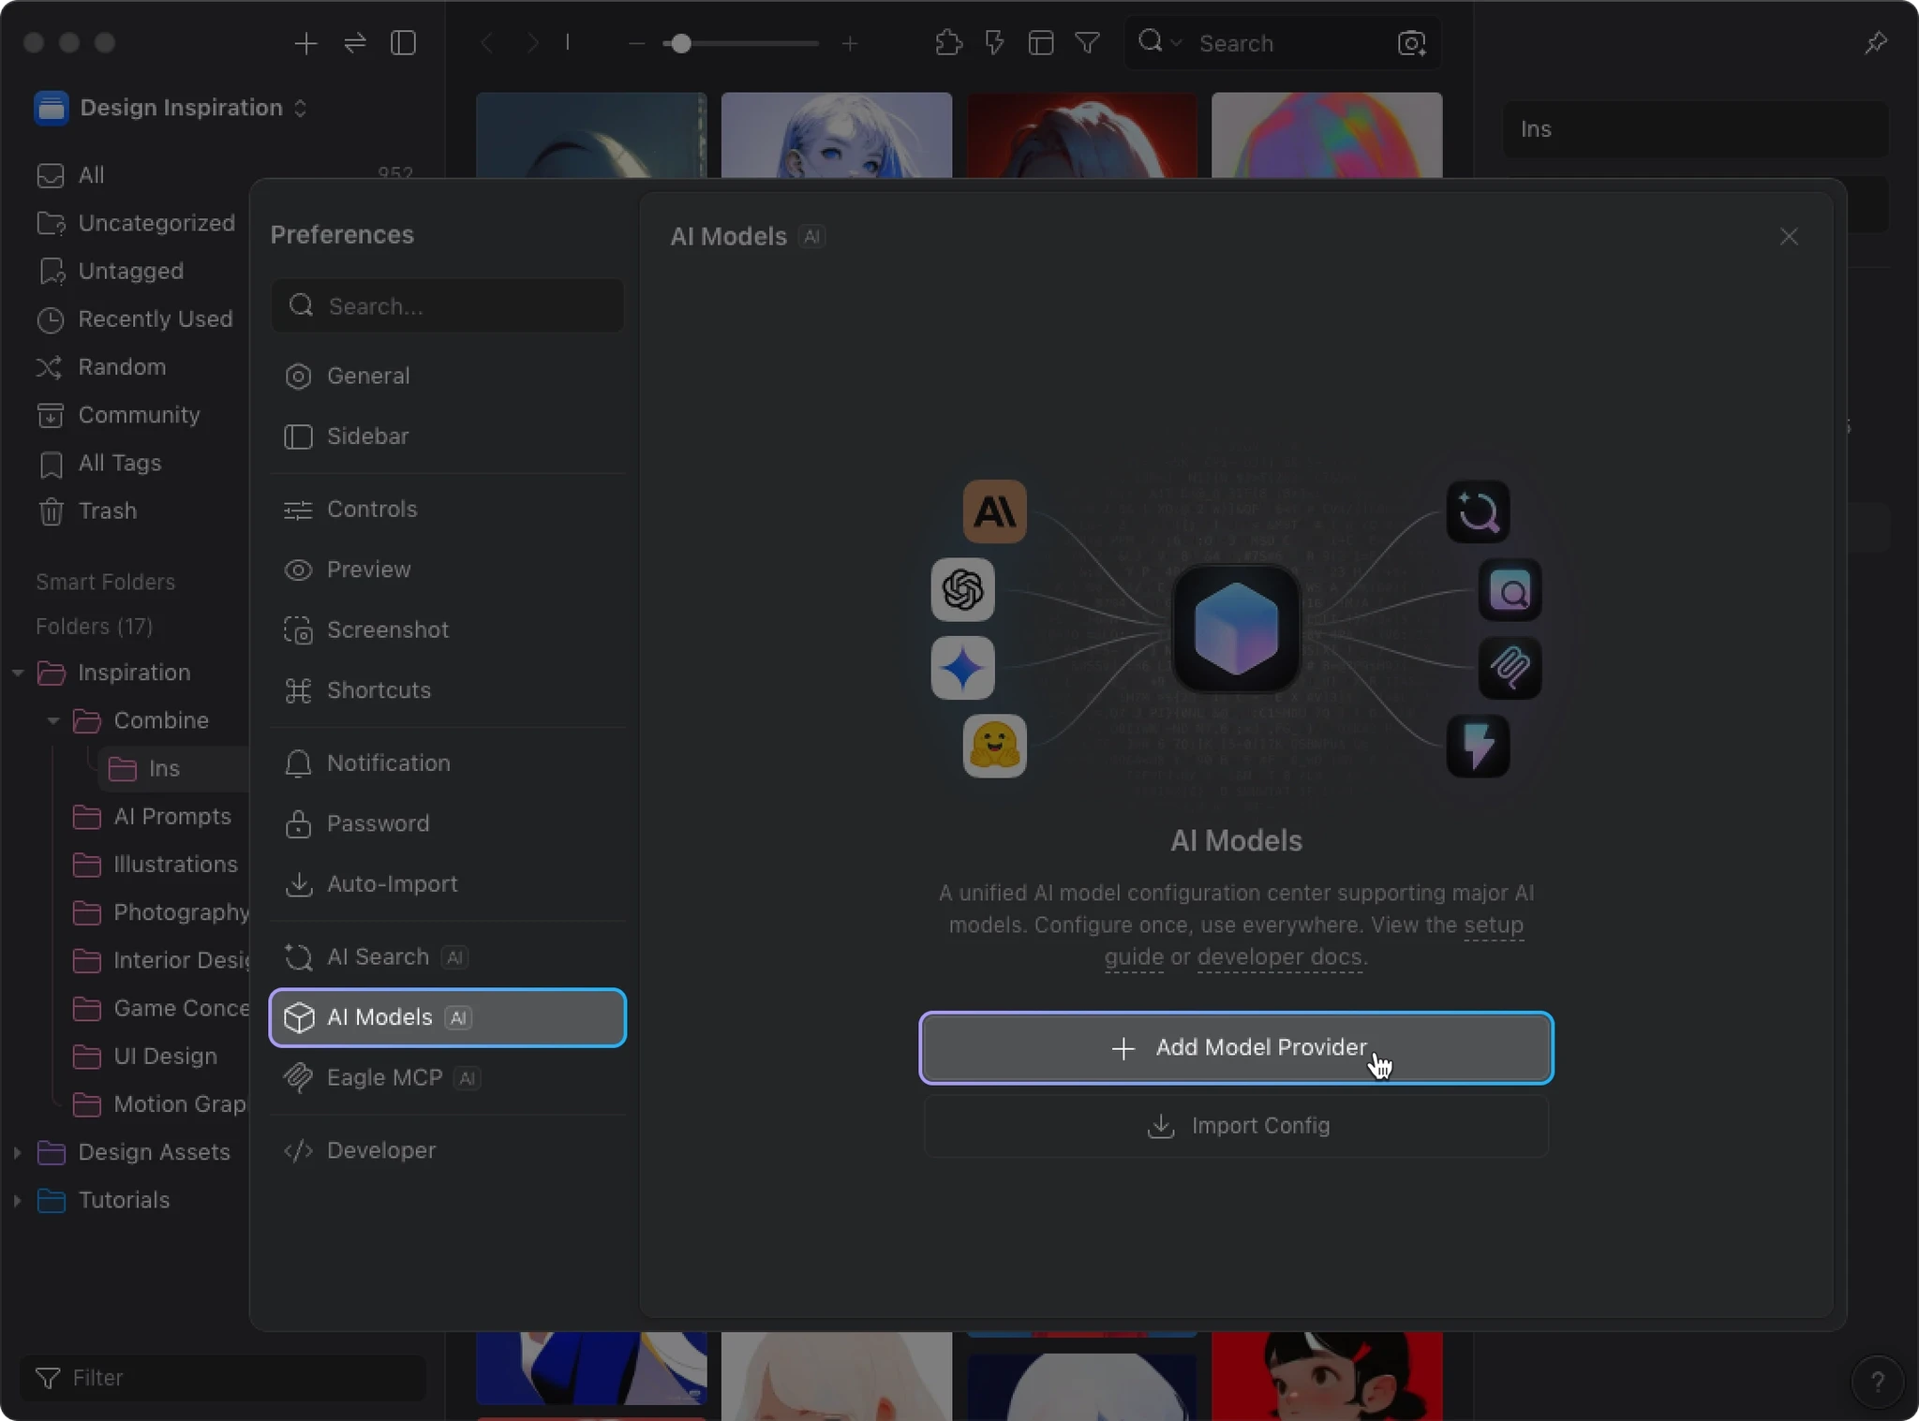
Task: Select the Shortcuts preferences section
Action: [378, 690]
